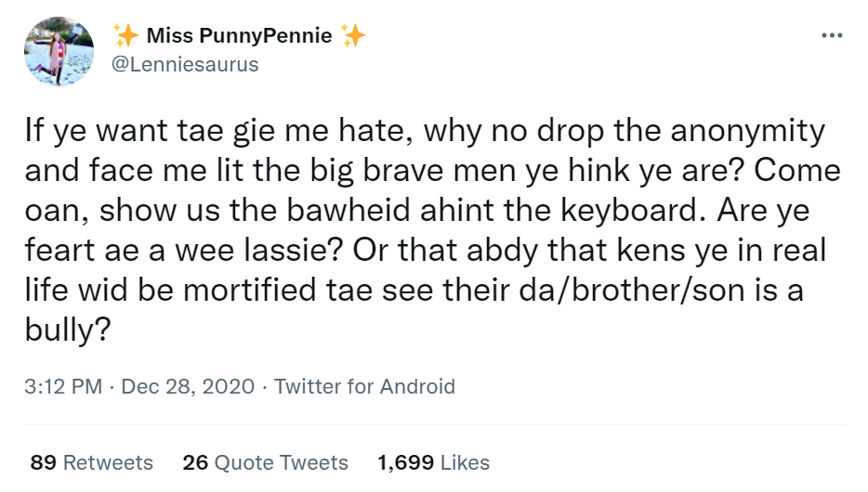Viewport: 868px width, 492px height.
Task: Open the Miss PunnyPennie profile name
Action: point(239,36)
